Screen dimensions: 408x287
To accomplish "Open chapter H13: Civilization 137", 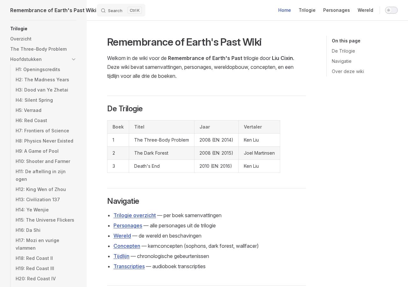I will tap(38, 200).
